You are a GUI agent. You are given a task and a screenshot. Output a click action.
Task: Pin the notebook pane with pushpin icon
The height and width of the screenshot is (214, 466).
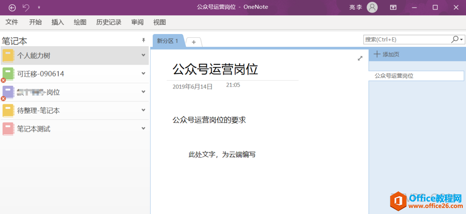[x=144, y=41]
